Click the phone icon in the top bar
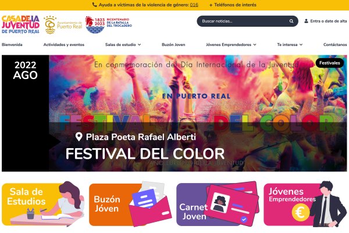This screenshot has width=349, height=233. point(95,5)
